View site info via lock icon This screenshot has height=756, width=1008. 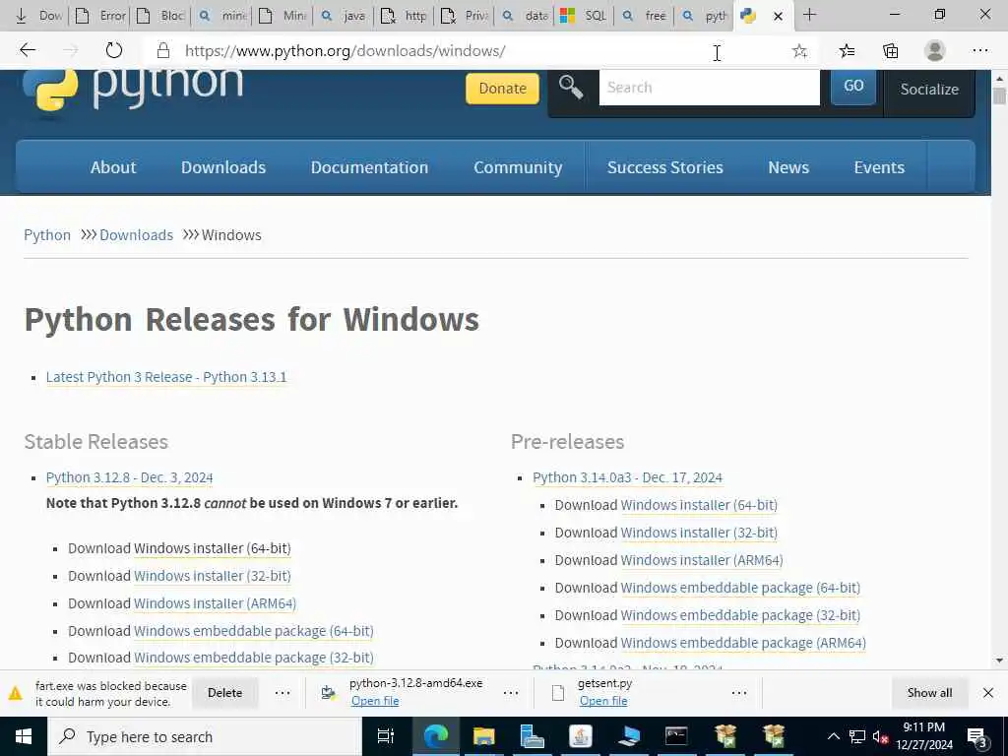163,51
